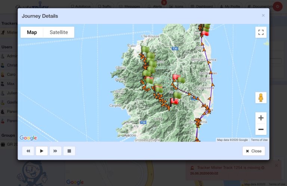This screenshot has height=186, width=287.
Task: Click the green flag near Calvi
Action: pos(145,50)
